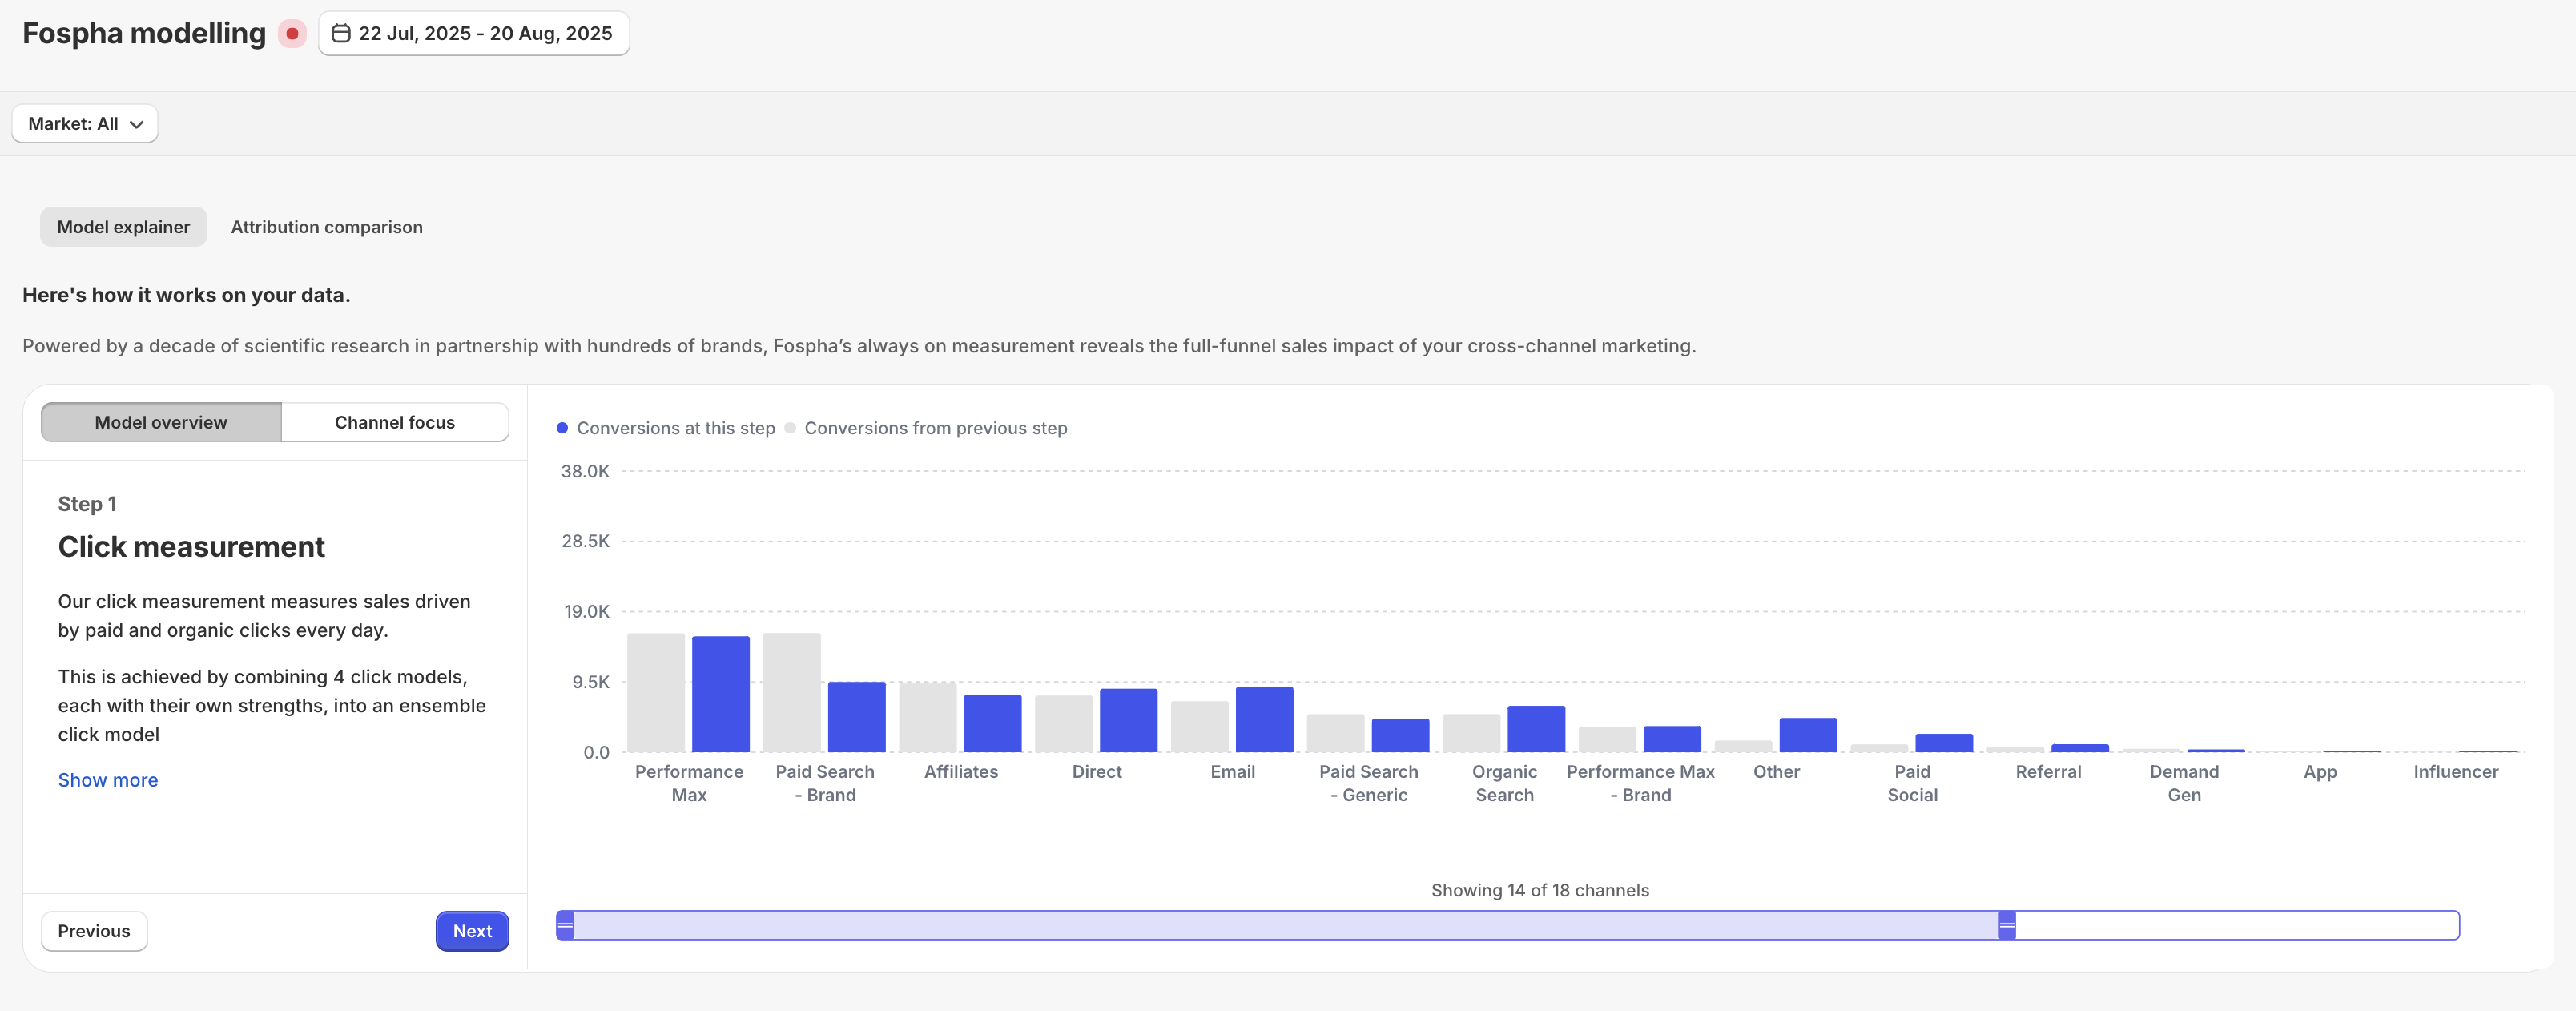The image size is (2576, 1011).
Task: Select the Model explainer tab
Action: [x=123, y=227]
